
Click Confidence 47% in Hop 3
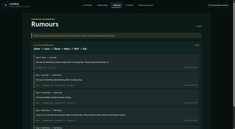pos(47,121)
